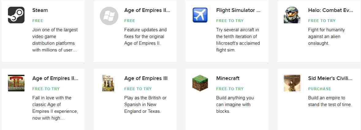Open the Sid Meier's Civilization cover icon
Image resolution: width=361 pixels, height=130 pixels.
point(292,83)
